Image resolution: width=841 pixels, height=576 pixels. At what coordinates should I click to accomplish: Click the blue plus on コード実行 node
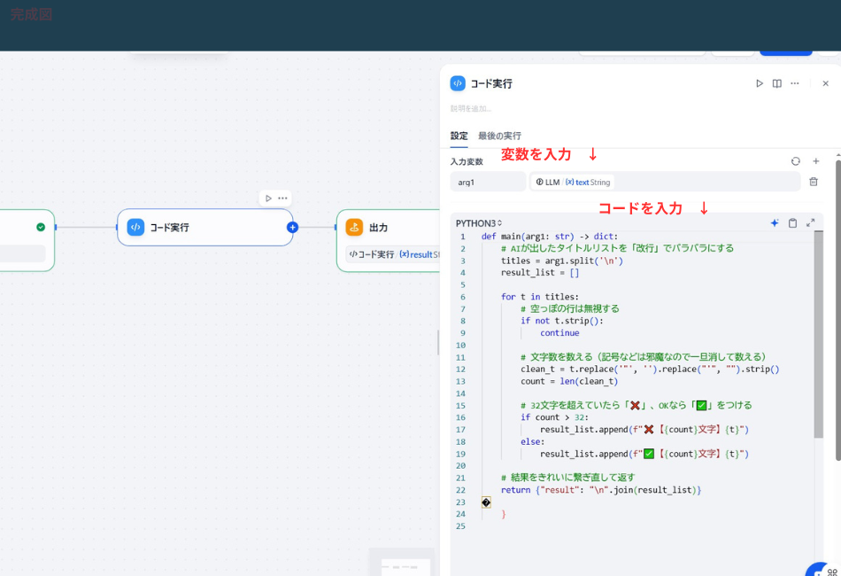click(x=292, y=228)
